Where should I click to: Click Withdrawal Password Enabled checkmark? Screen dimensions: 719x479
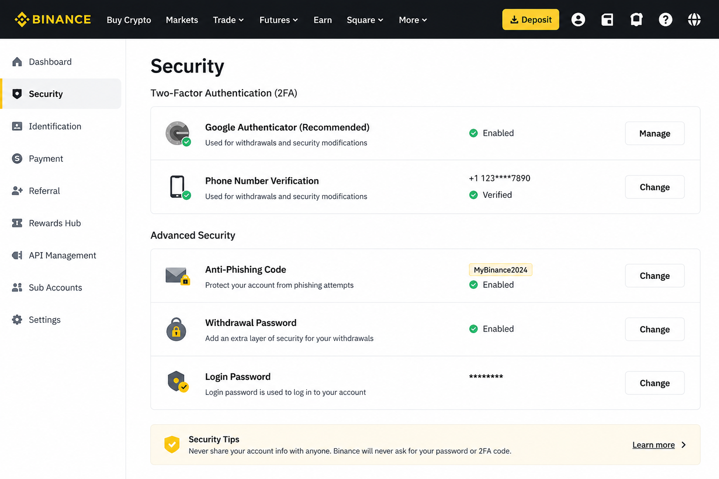[473, 329]
